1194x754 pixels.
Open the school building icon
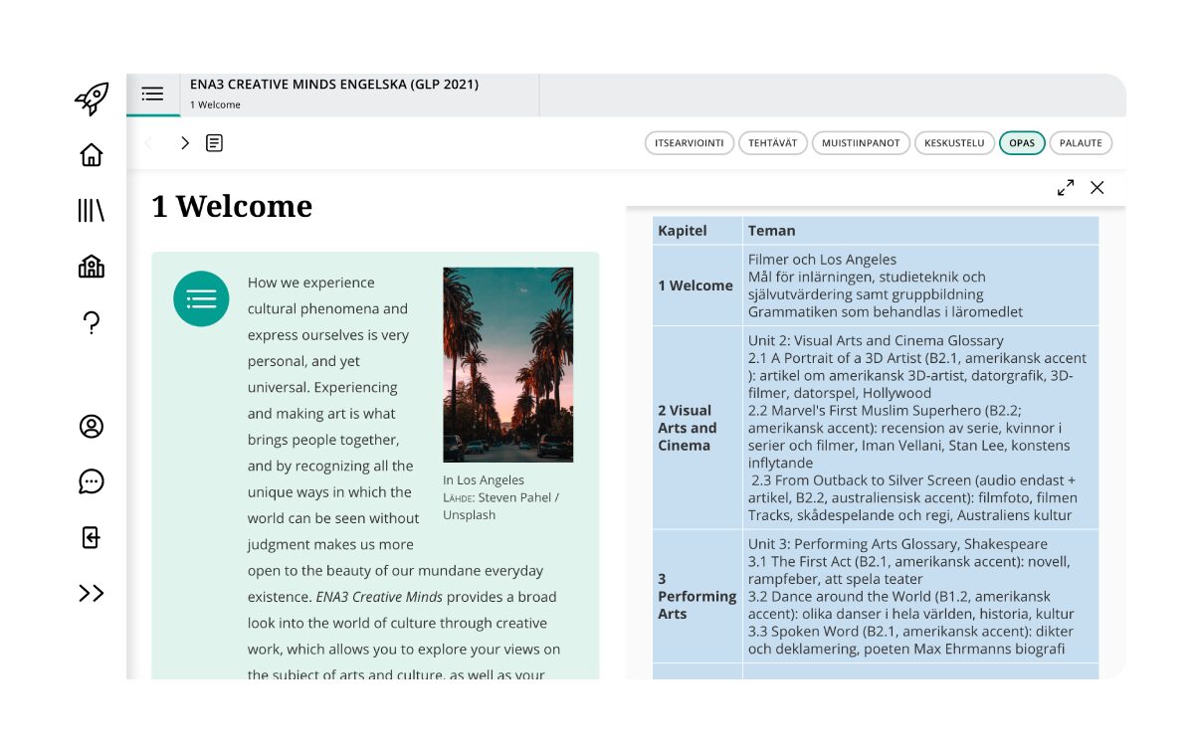92,267
